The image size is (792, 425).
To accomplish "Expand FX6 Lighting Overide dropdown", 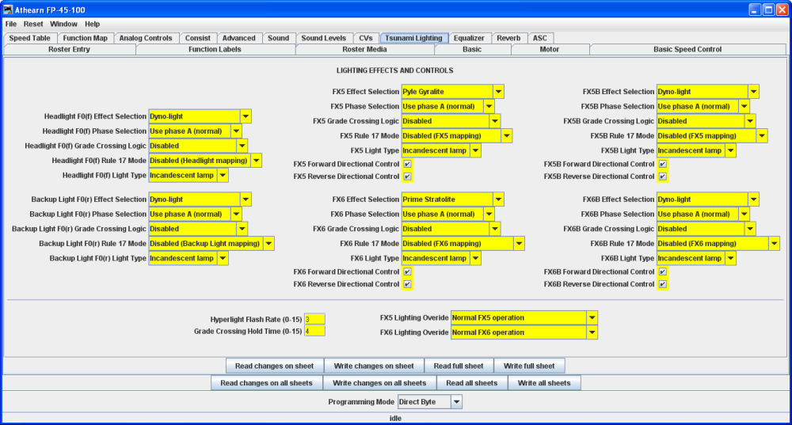I will click(x=592, y=333).
